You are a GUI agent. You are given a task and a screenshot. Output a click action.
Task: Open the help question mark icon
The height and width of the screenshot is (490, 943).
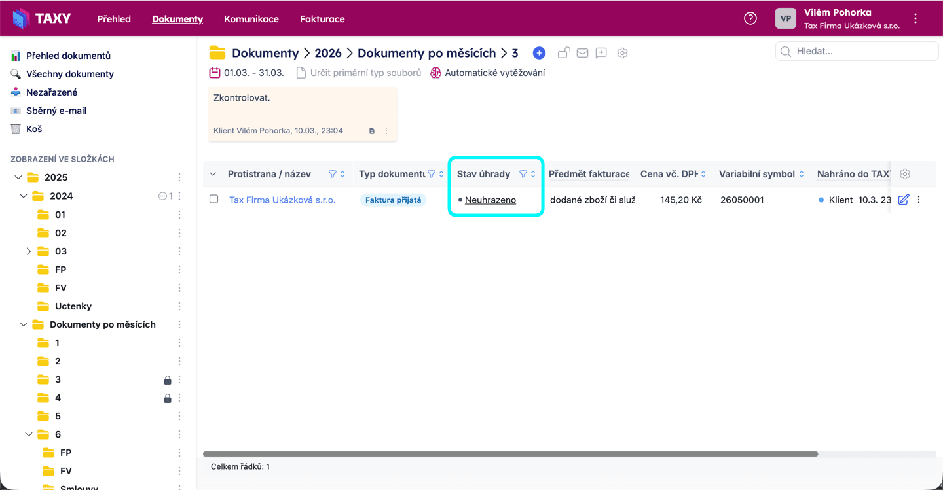pyautogui.click(x=750, y=18)
